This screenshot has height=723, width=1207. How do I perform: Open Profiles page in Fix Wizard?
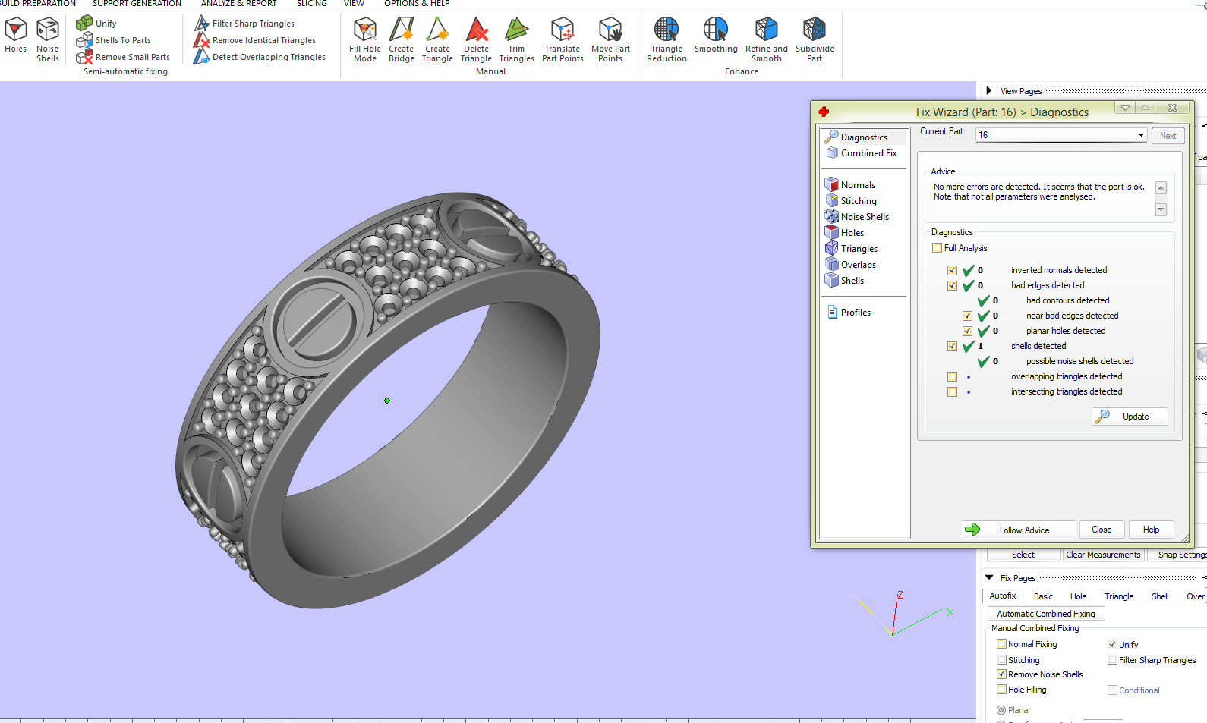(856, 313)
